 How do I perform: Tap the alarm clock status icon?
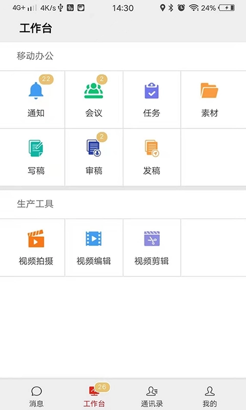point(181,8)
